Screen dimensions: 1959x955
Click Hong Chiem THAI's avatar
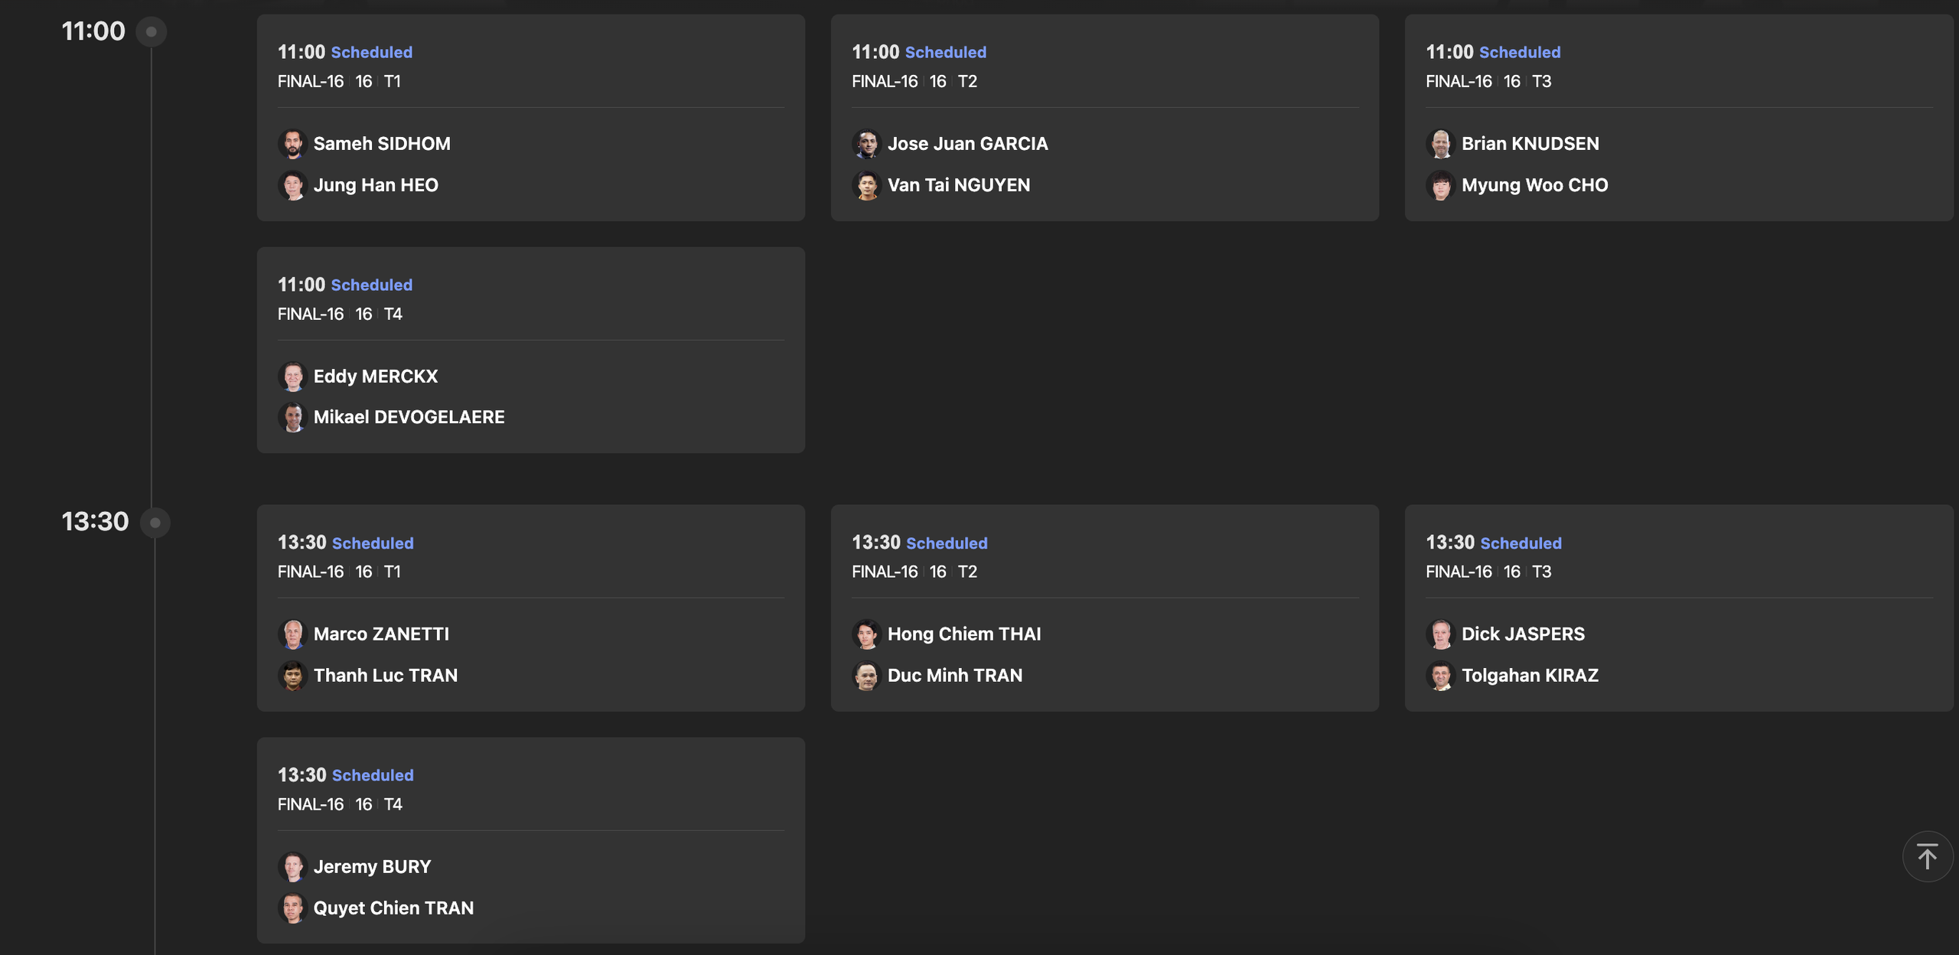tap(866, 634)
